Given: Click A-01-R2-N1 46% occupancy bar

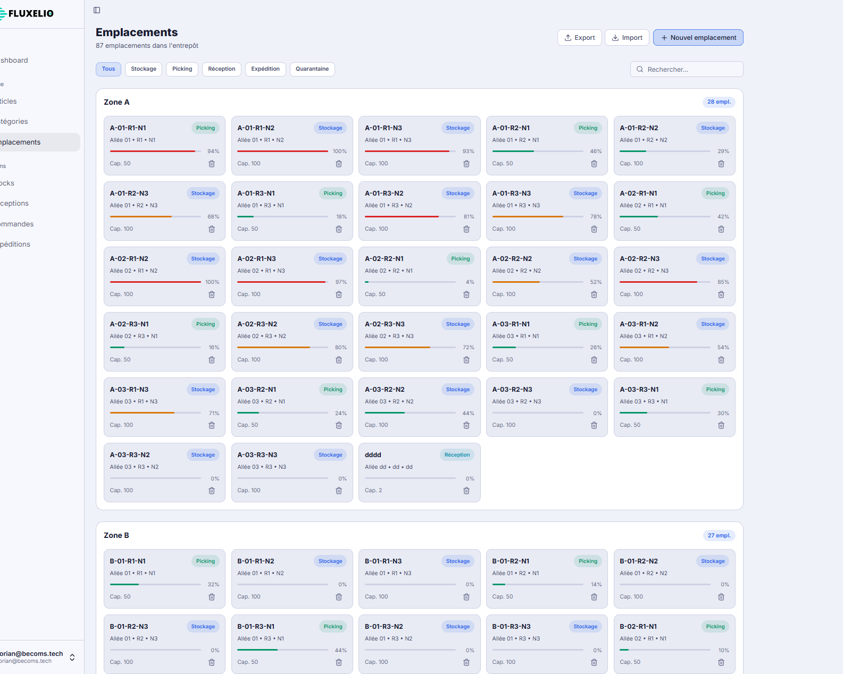Looking at the screenshot, I should tap(538, 151).
